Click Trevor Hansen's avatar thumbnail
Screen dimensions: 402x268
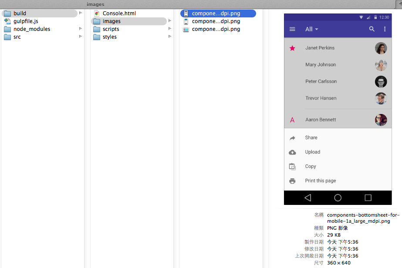click(381, 98)
